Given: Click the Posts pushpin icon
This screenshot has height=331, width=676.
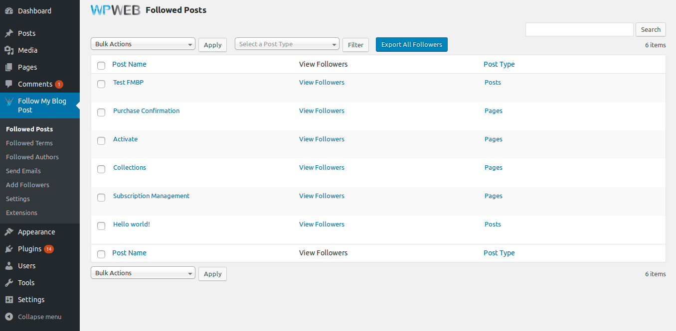Looking at the screenshot, I should [x=9, y=33].
